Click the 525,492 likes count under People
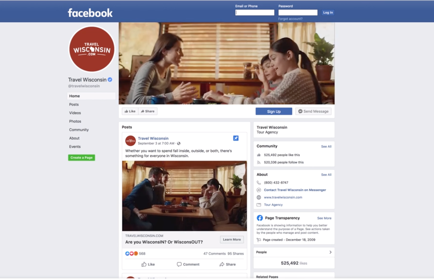Image resolution: width=434 pixels, height=279 pixels. (x=294, y=263)
